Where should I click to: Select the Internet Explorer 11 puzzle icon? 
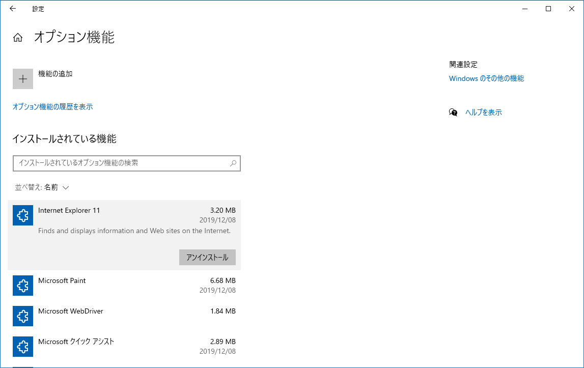[x=23, y=215]
